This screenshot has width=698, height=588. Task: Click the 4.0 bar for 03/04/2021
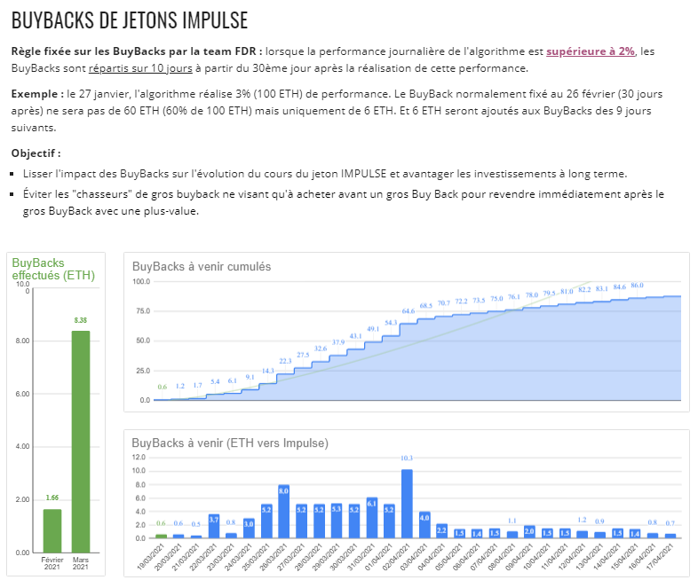pos(424,525)
